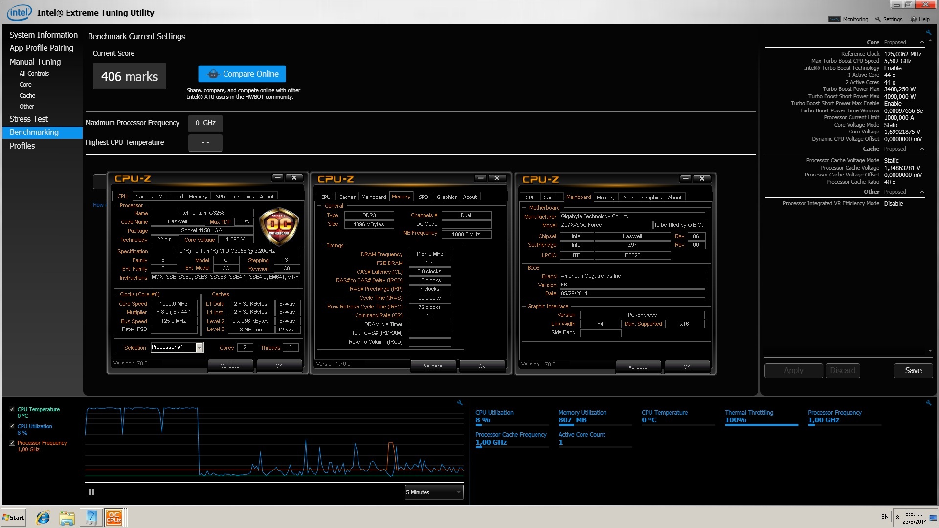Click the CPU-Z taskbar icon
Viewport: 939px width, 528px height.
coord(114,518)
